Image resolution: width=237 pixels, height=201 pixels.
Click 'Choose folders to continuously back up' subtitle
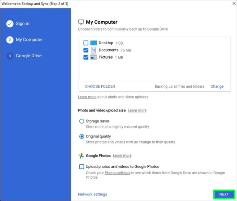[x=123, y=29]
